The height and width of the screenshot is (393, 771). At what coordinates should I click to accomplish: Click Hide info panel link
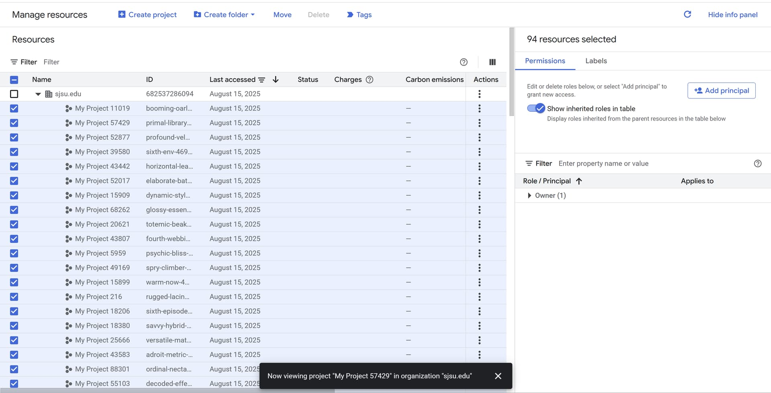tap(732, 14)
